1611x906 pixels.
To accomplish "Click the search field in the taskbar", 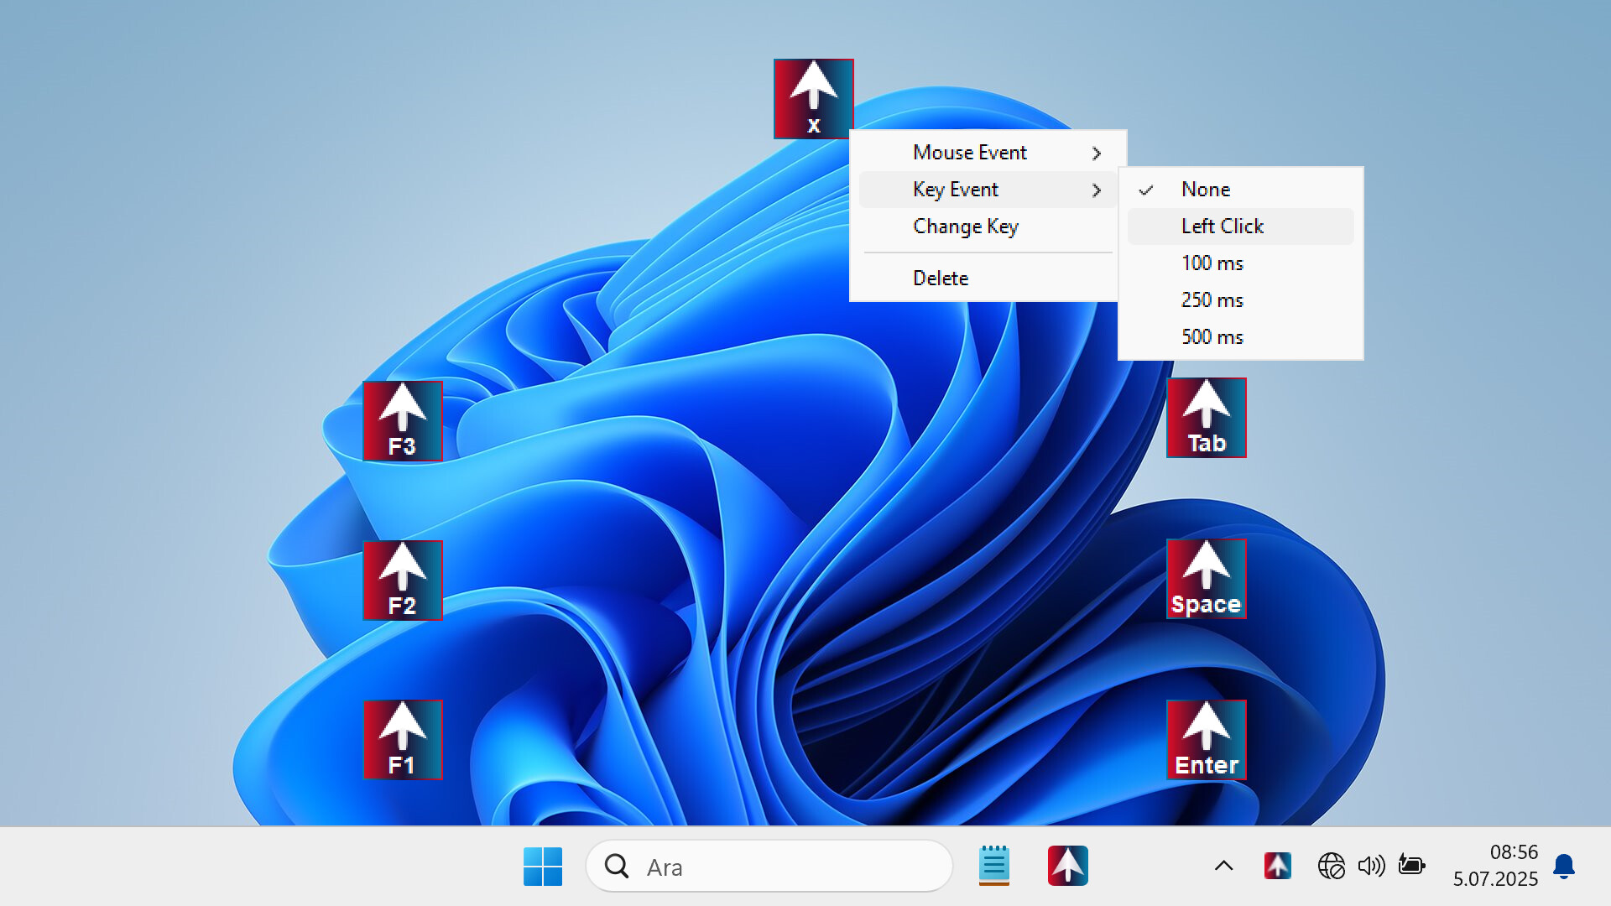I will pyautogui.click(x=769, y=866).
